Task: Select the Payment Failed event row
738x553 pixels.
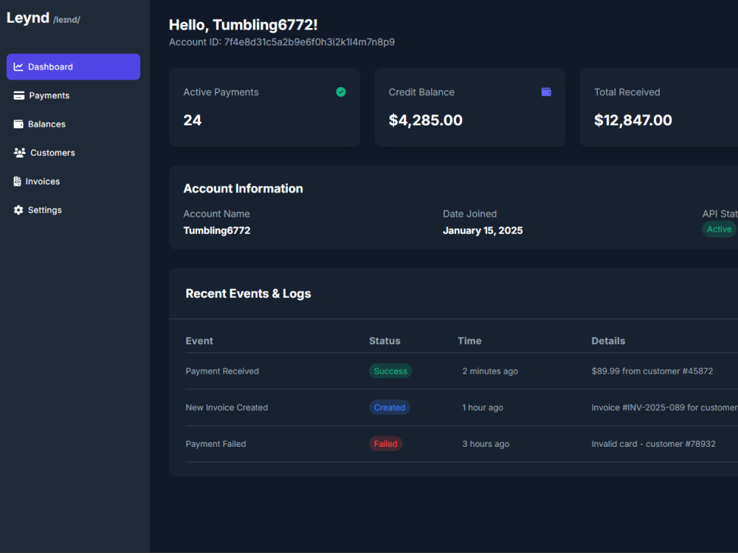Action: [x=461, y=444]
